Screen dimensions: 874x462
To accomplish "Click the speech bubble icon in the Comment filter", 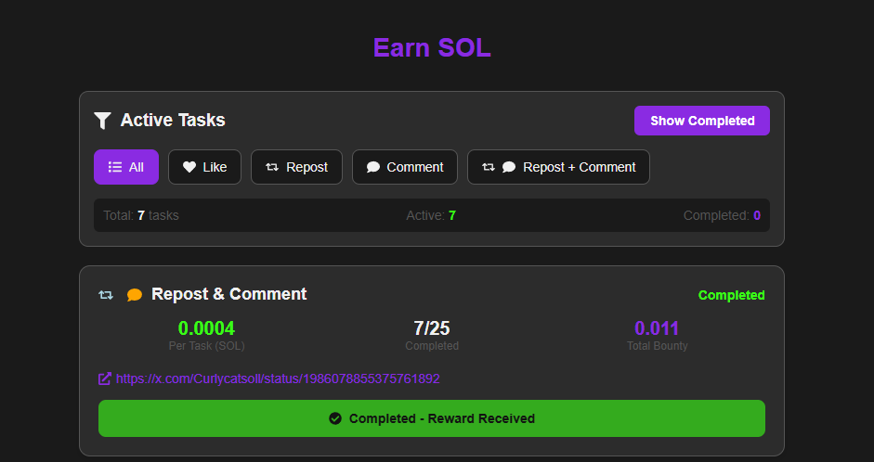I will (x=372, y=167).
